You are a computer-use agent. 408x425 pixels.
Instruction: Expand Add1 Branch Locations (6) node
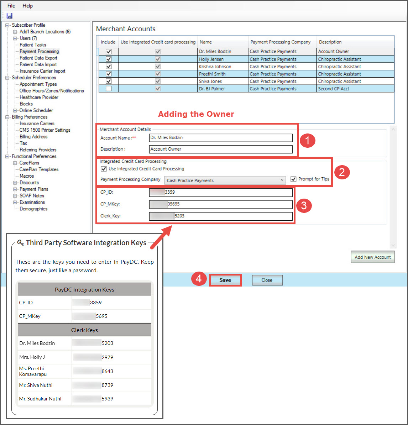[15, 32]
